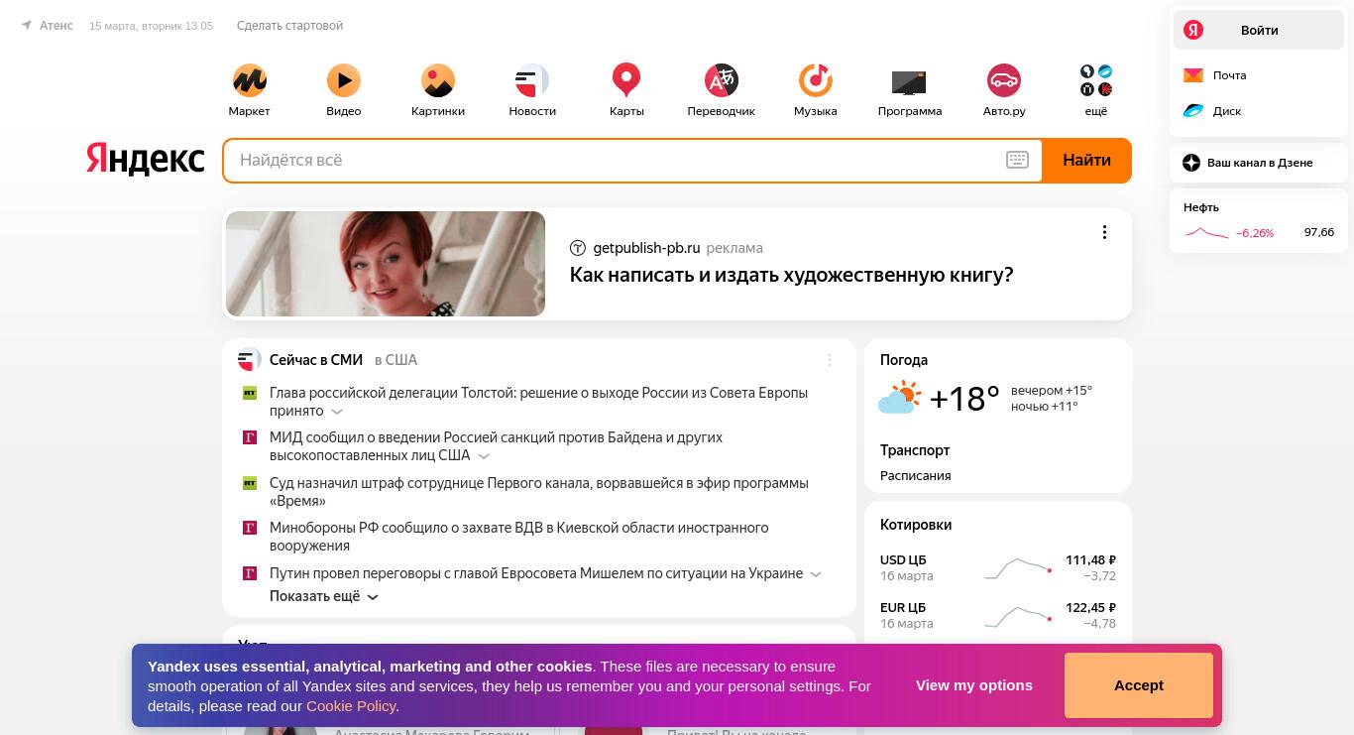Screen dimensions: 1354x735
Task: Focus the Найдётся всё search field
Action: tap(615, 160)
